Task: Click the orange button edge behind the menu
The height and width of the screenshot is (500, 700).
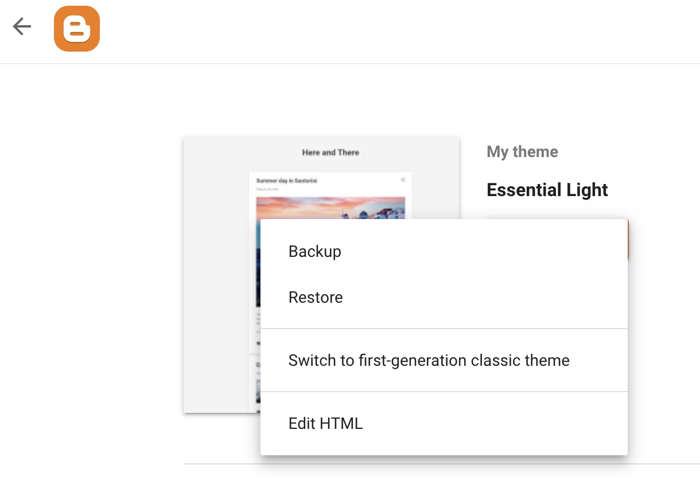Action: (628, 239)
